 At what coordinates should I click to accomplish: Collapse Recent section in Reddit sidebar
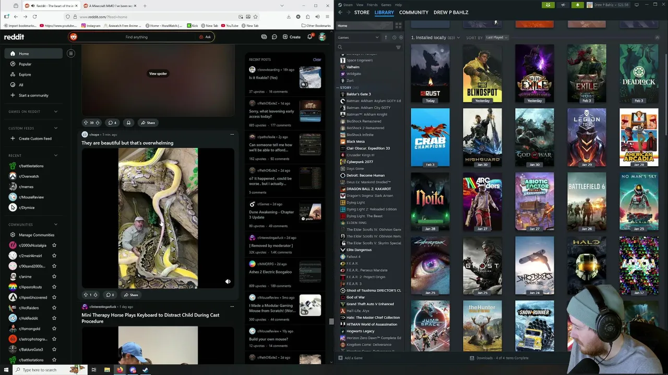point(56,155)
